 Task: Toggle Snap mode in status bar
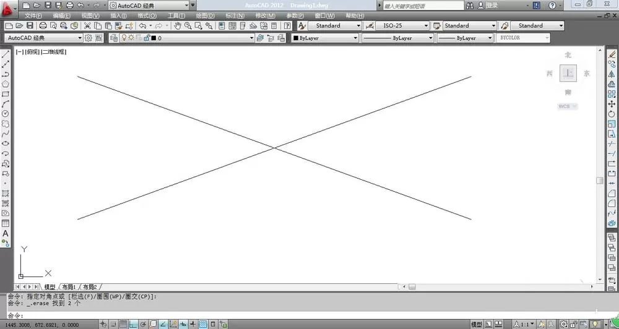click(113, 324)
